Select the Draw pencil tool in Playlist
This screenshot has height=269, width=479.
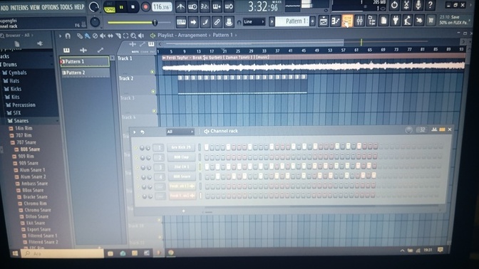click(x=79, y=36)
